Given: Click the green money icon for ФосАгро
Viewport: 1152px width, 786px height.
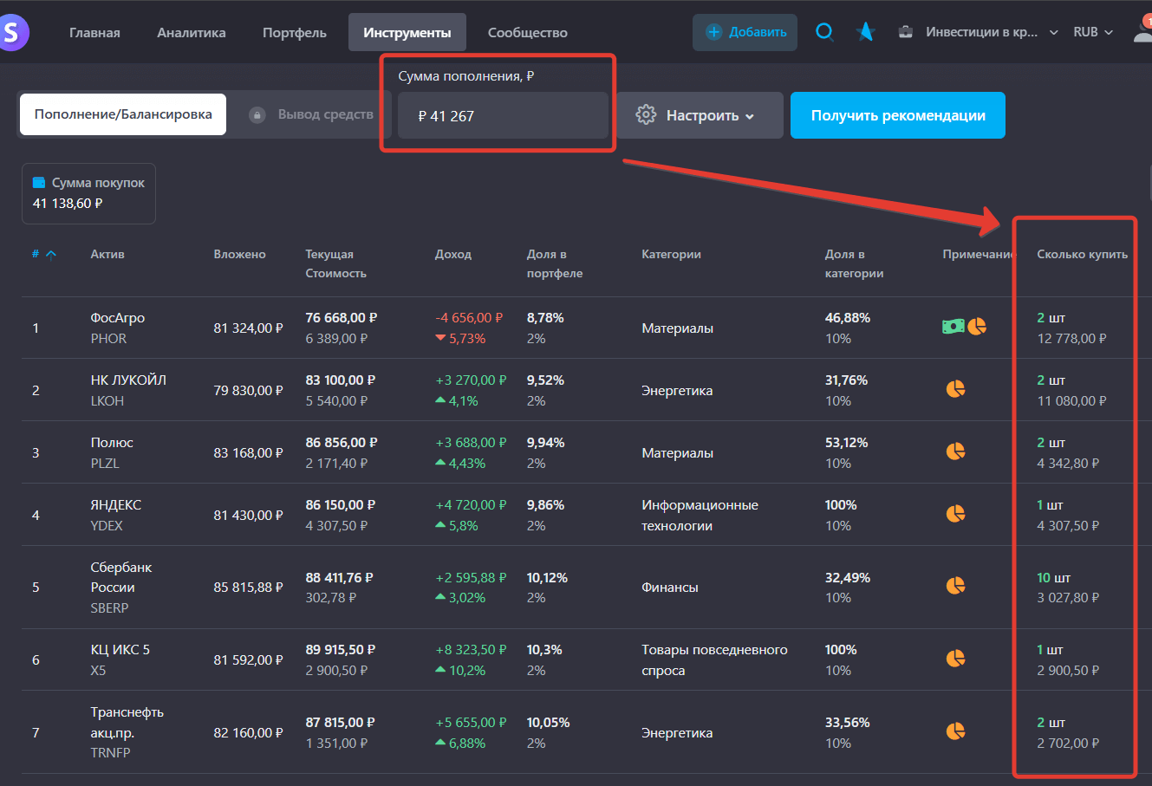Looking at the screenshot, I should click(x=953, y=327).
